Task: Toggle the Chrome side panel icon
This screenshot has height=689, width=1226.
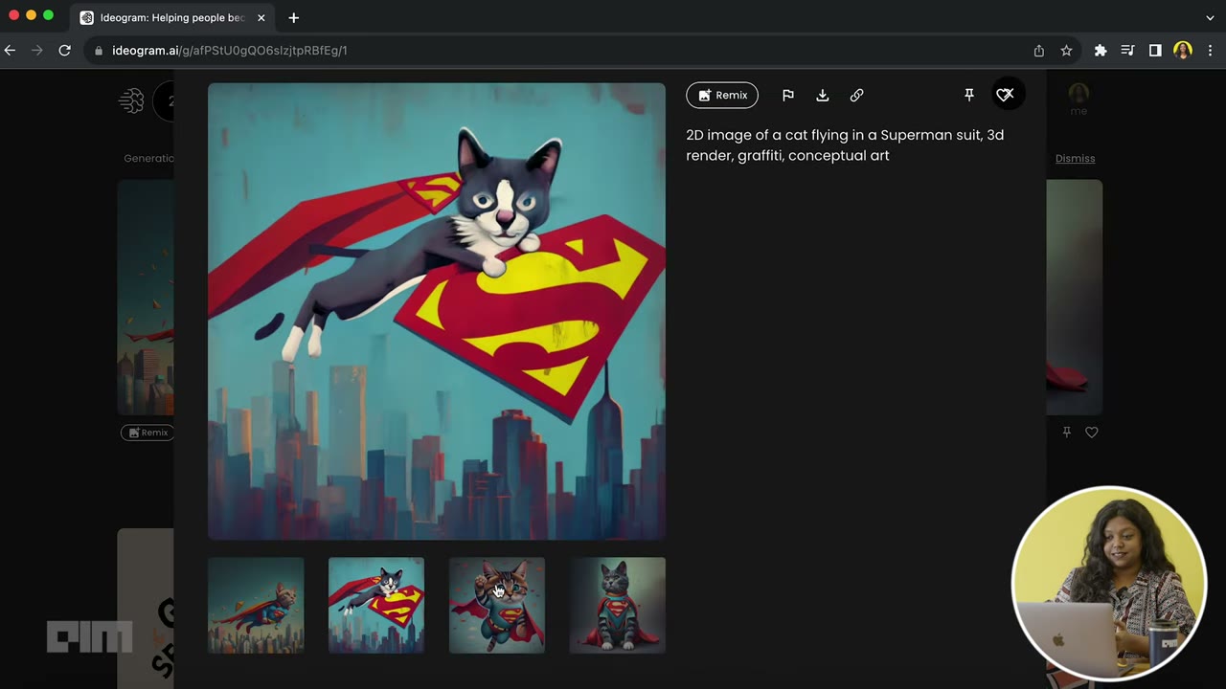Action: [x=1155, y=51]
